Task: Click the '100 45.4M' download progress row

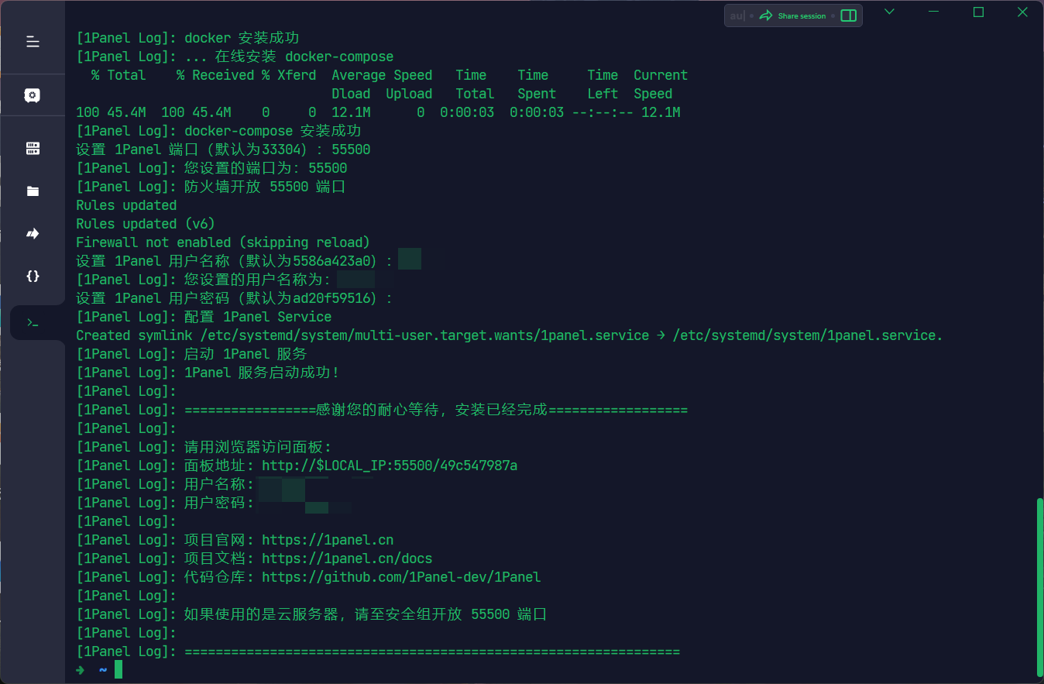Action: (378, 112)
